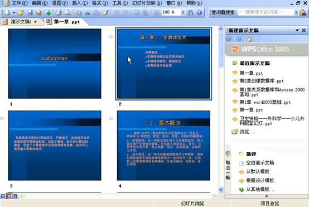Image resolution: width=309 pixels, height=207 pixels.
Task: Click the 最近演示文稿 section heading
Action: click(254, 63)
